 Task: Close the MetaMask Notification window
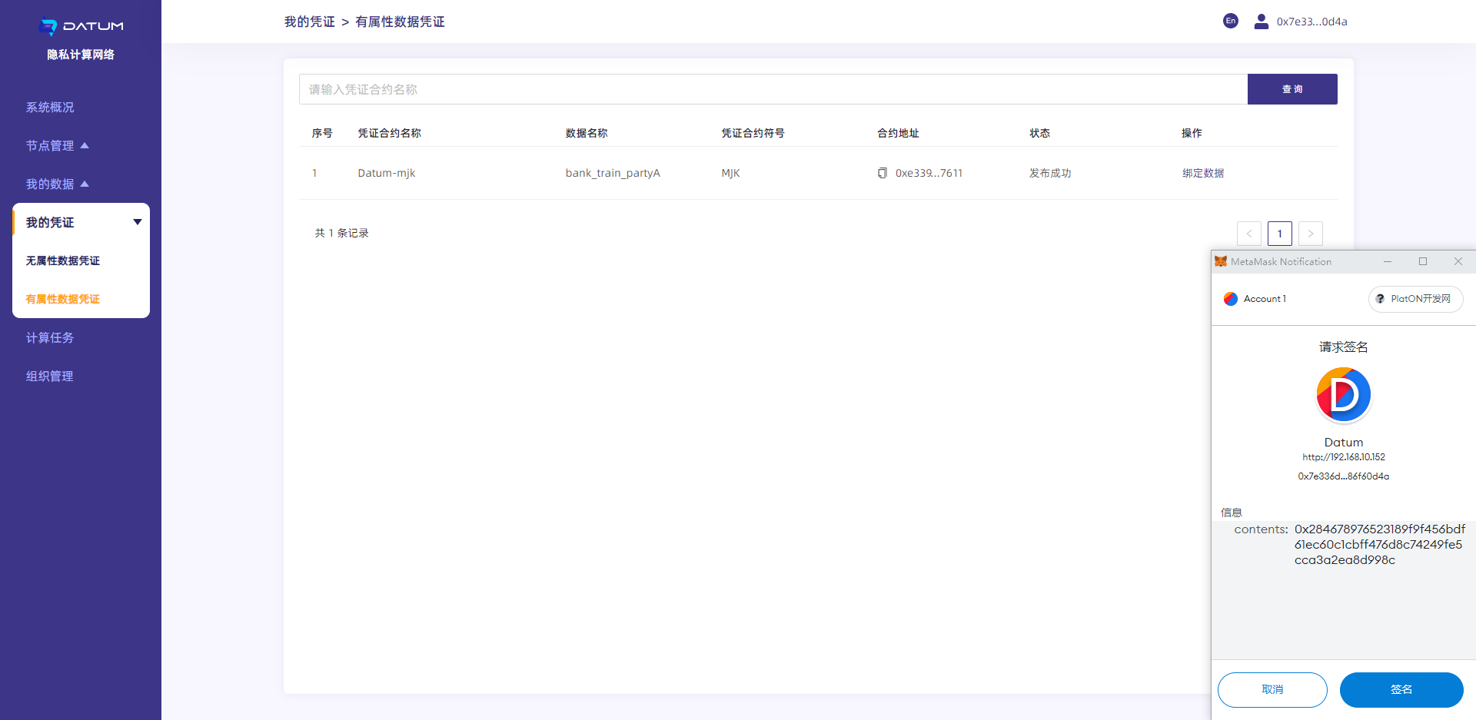(1458, 261)
